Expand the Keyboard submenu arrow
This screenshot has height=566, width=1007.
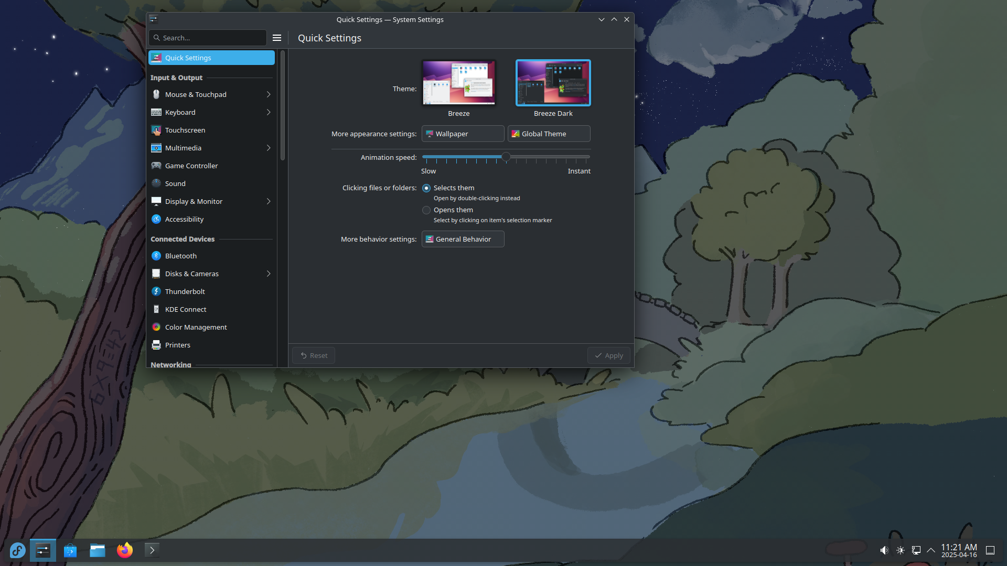point(269,112)
